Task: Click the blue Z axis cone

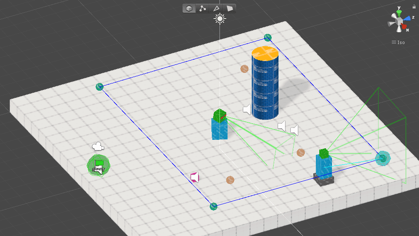Action: 408,18
